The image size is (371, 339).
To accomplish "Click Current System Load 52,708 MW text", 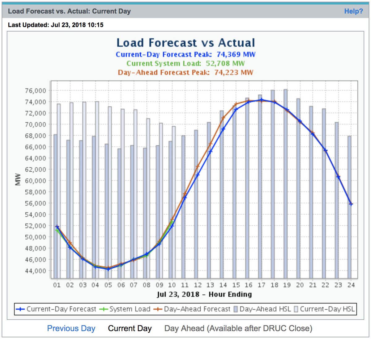I will tap(185, 64).
